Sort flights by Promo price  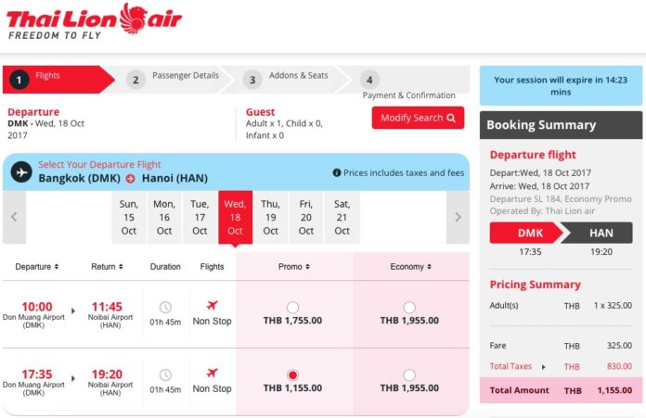293,267
